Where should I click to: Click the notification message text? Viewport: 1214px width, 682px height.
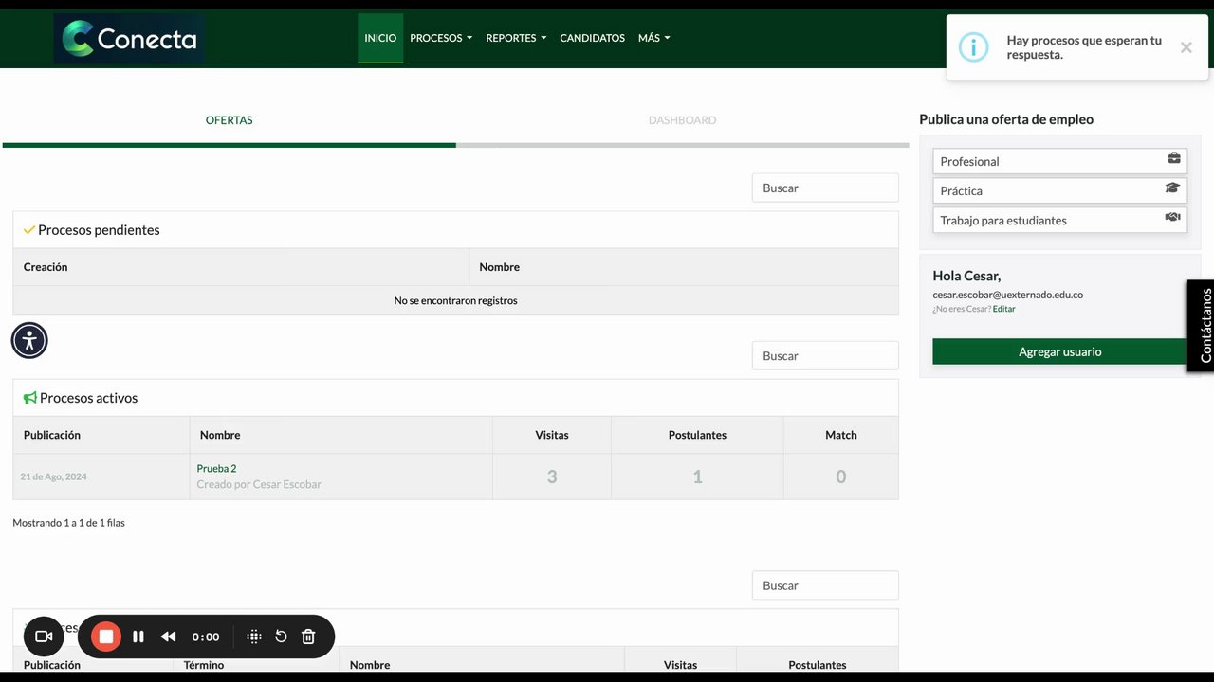(x=1084, y=47)
